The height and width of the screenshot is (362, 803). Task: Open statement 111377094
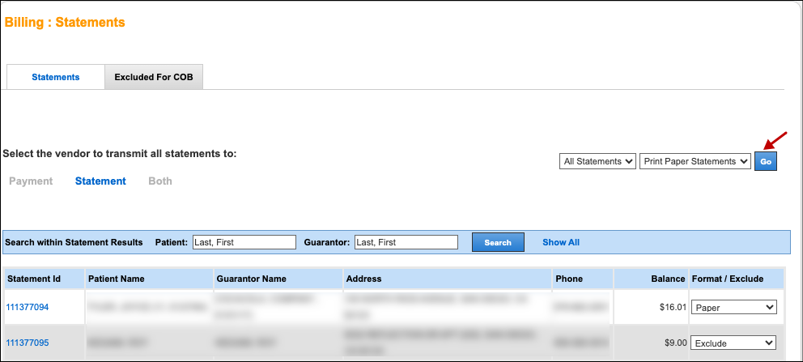pos(28,308)
